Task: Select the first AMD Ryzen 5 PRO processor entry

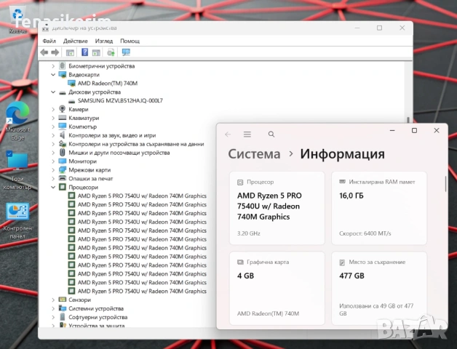Action: tap(142, 196)
